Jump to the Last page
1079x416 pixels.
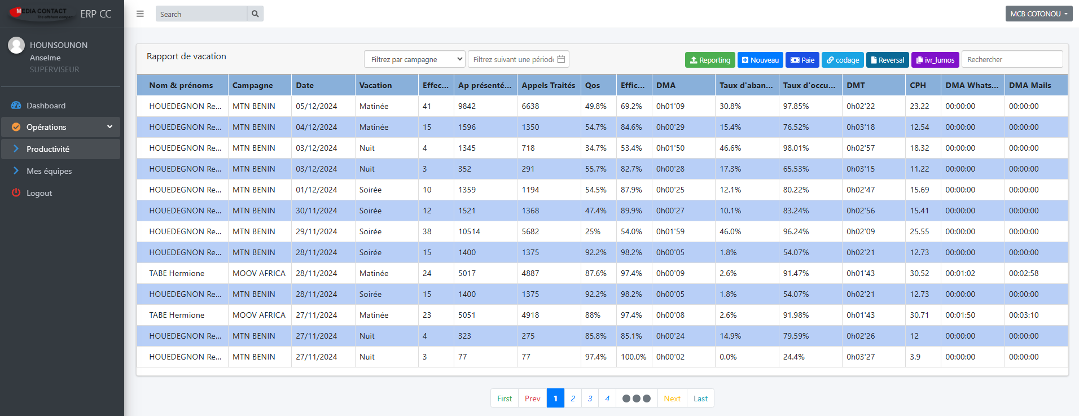coord(700,399)
